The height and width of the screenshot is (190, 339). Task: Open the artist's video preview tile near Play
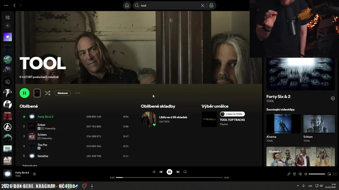point(37,93)
